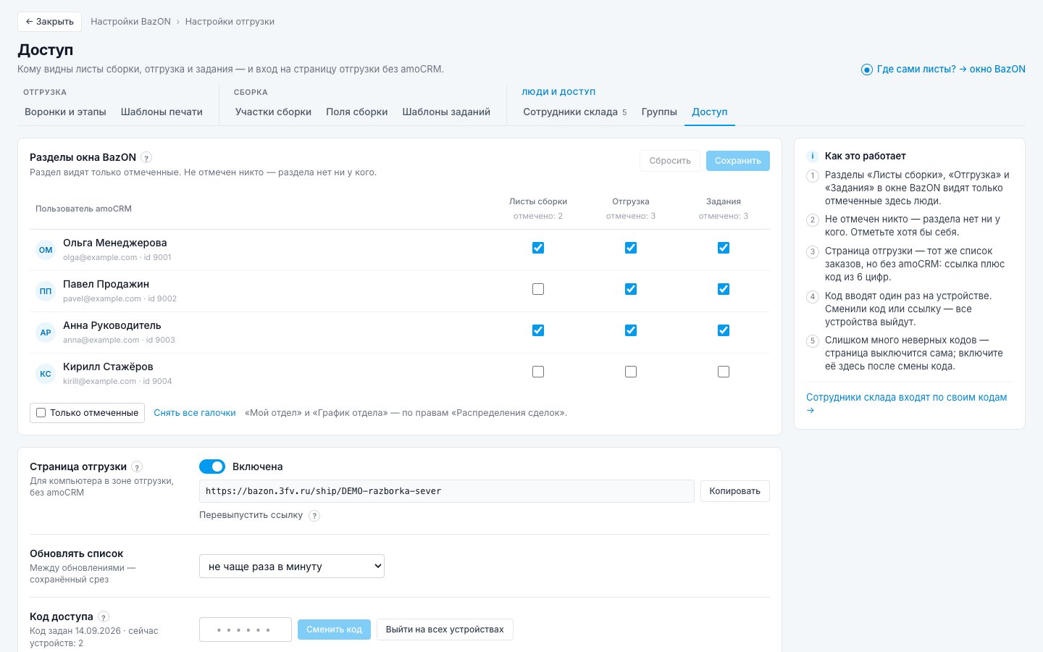
Task: Switch to the Воронки и этапы tab
Action: tap(65, 112)
